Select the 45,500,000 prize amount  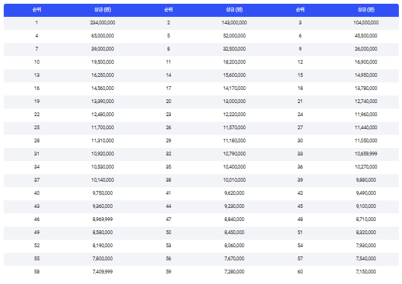(x=366, y=36)
